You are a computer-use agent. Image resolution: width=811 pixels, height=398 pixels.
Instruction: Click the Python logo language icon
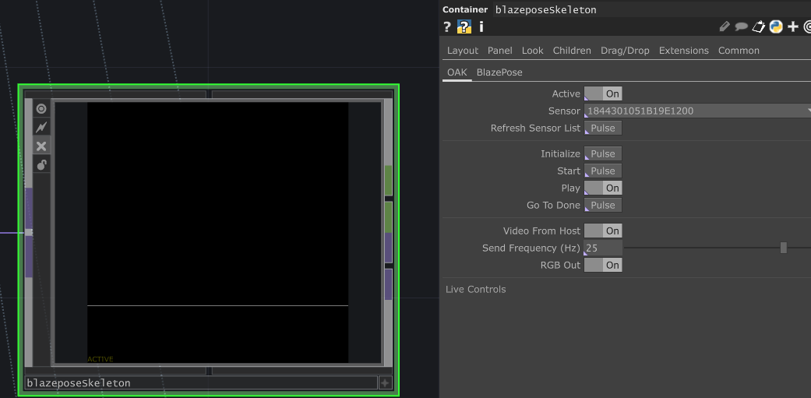point(776,27)
